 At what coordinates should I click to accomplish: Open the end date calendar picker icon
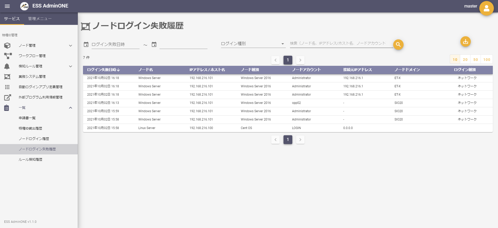154,45
